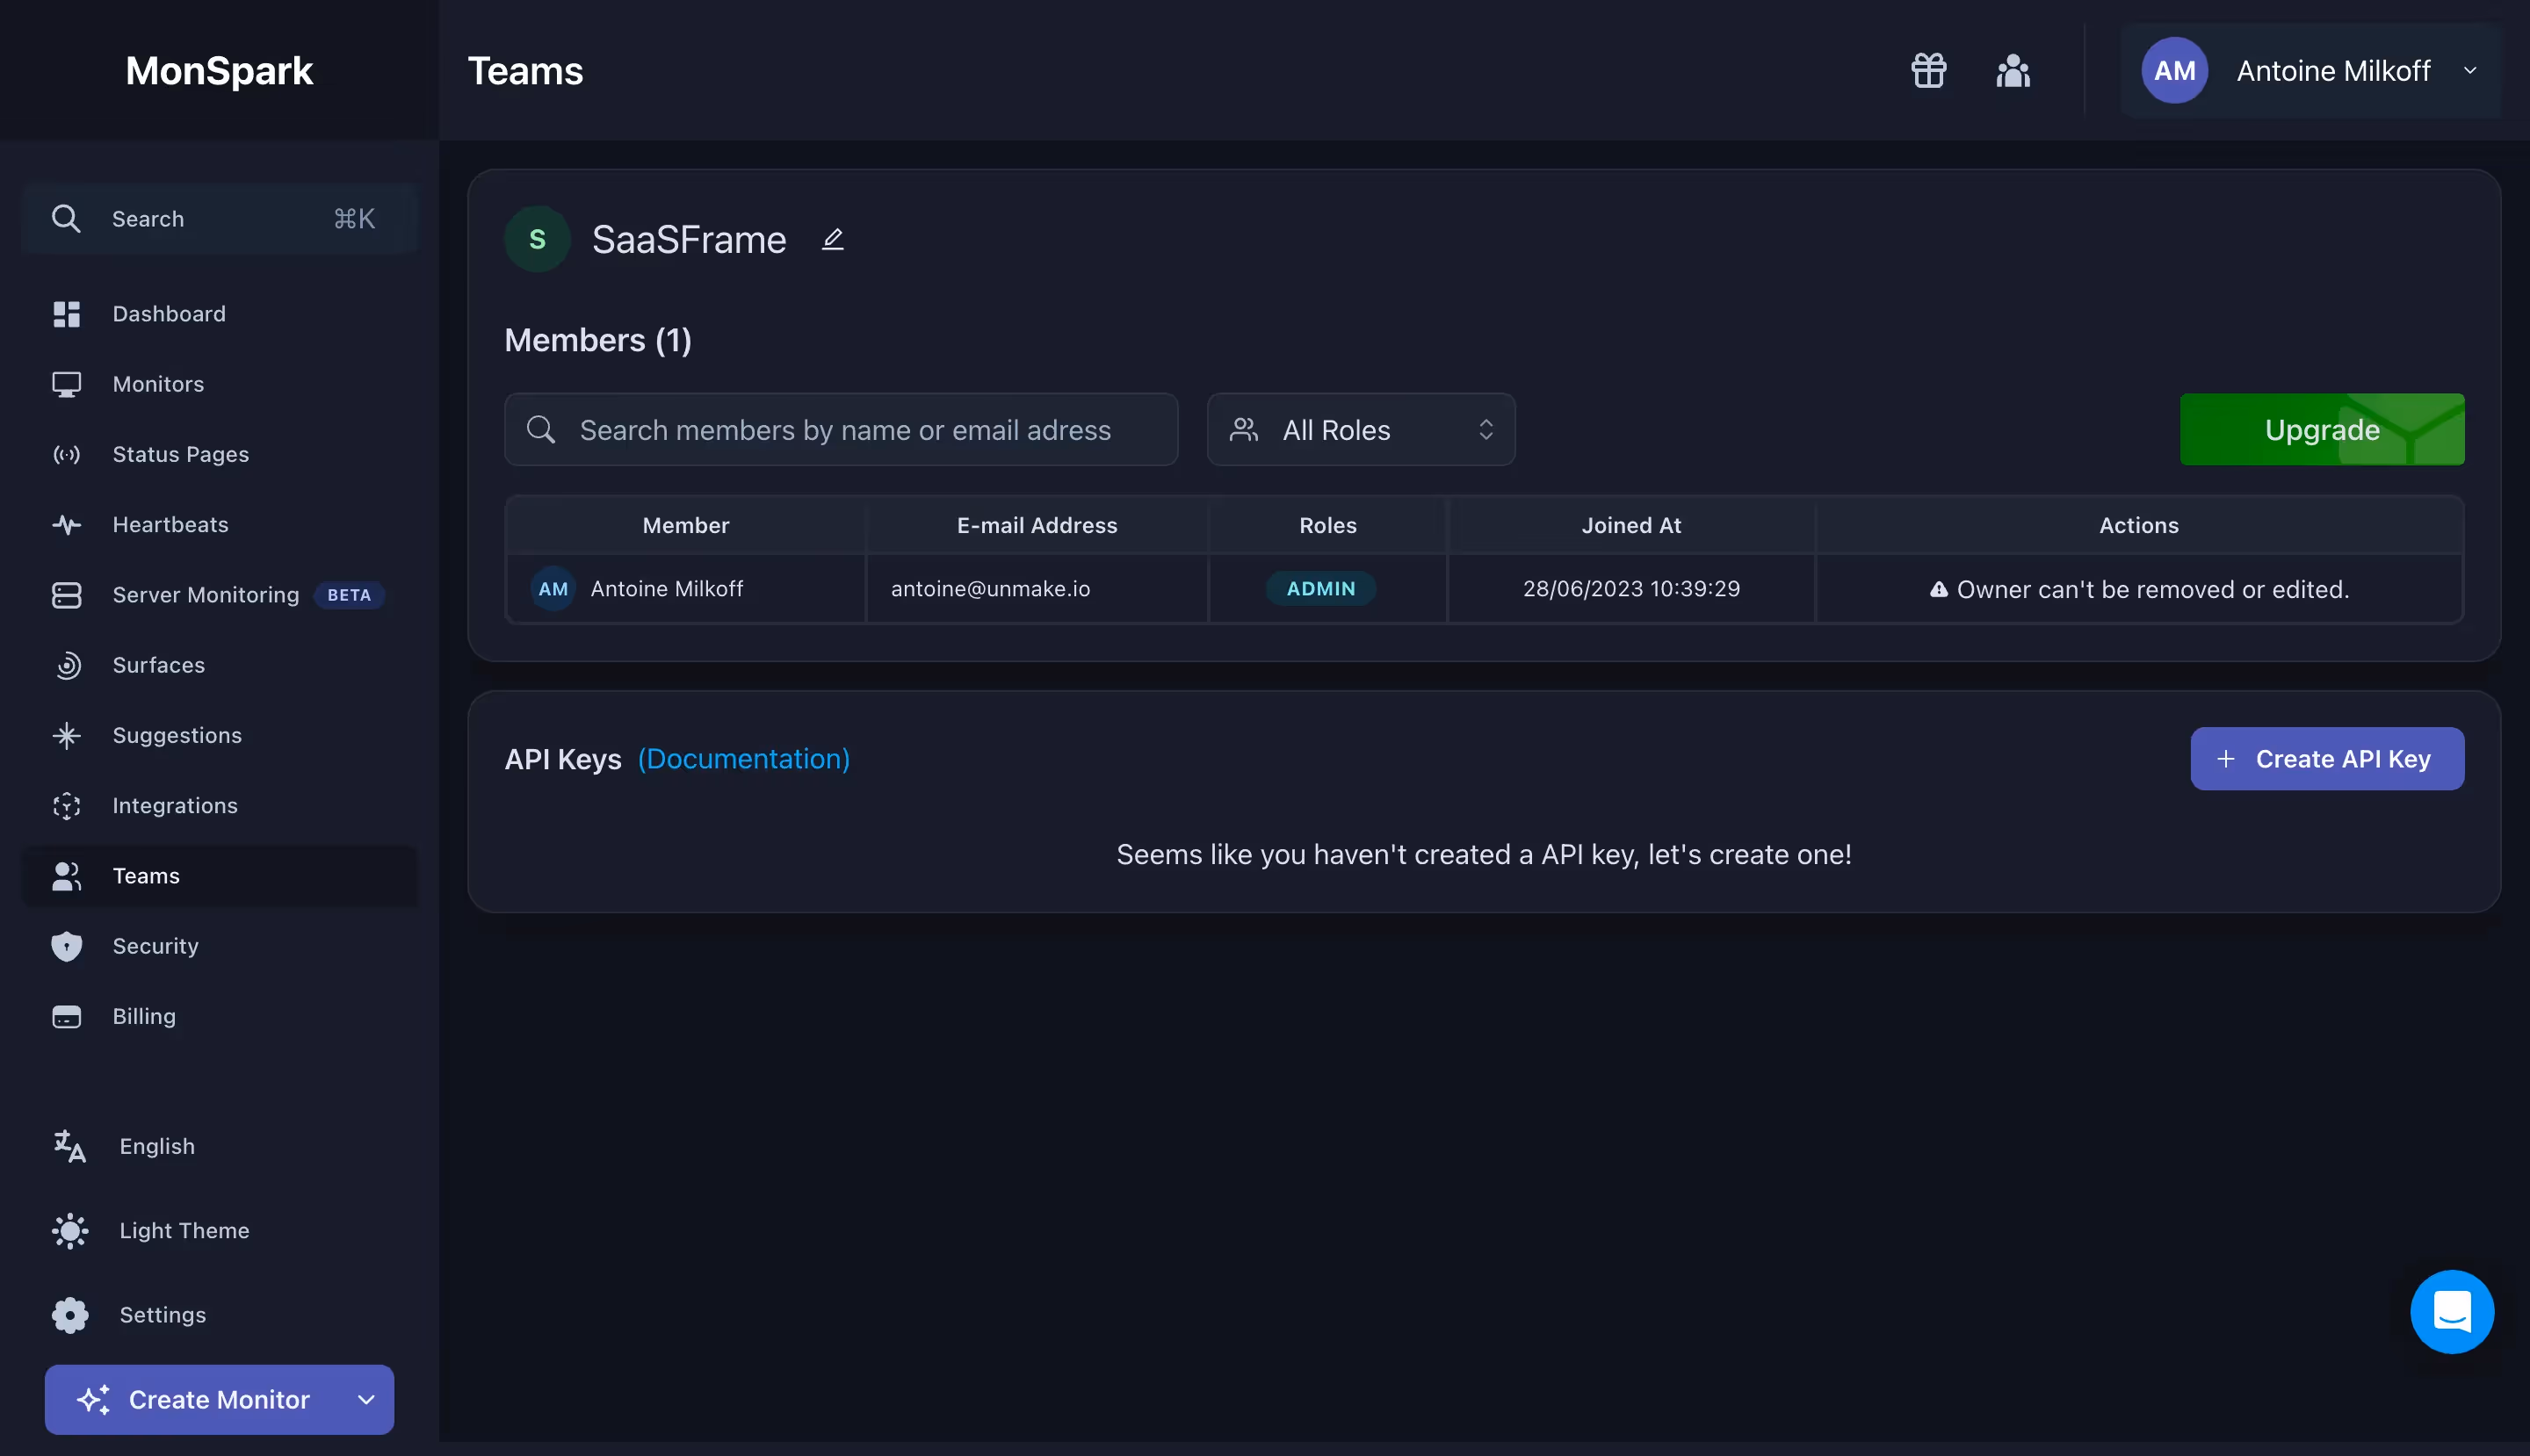Viewport: 2530px width, 1456px height.
Task: Open the Dashboard from the sidebar
Action: [x=169, y=313]
